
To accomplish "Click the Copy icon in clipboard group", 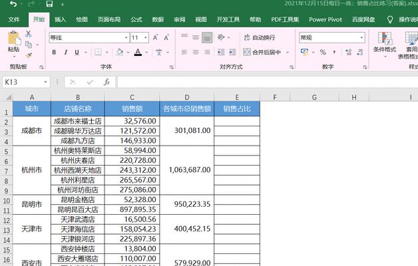I will [x=28, y=45].
